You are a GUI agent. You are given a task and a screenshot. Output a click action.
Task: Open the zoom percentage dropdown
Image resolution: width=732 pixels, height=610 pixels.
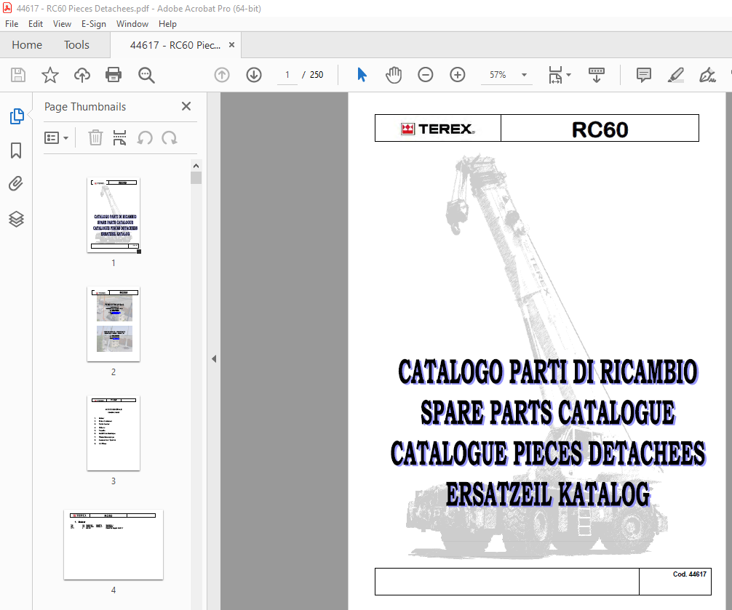click(524, 75)
